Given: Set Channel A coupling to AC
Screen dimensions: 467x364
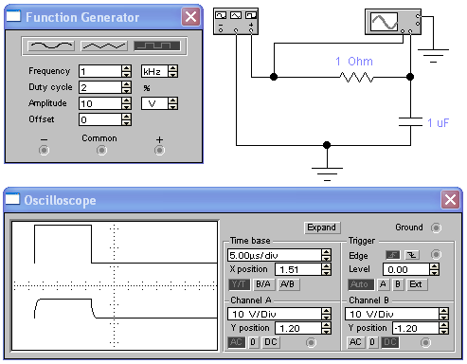Looking at the screenshot, I should coord(237,342).
